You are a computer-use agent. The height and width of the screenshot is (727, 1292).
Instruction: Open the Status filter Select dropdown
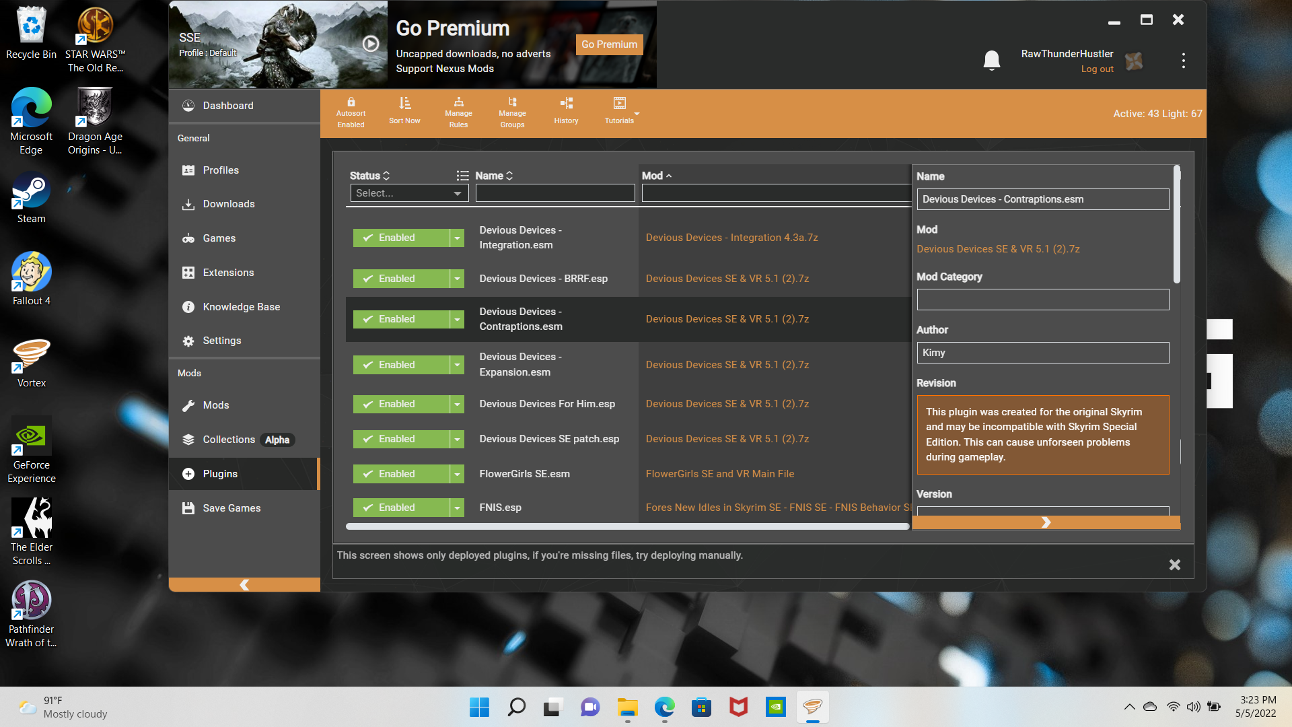click(409, 193)
